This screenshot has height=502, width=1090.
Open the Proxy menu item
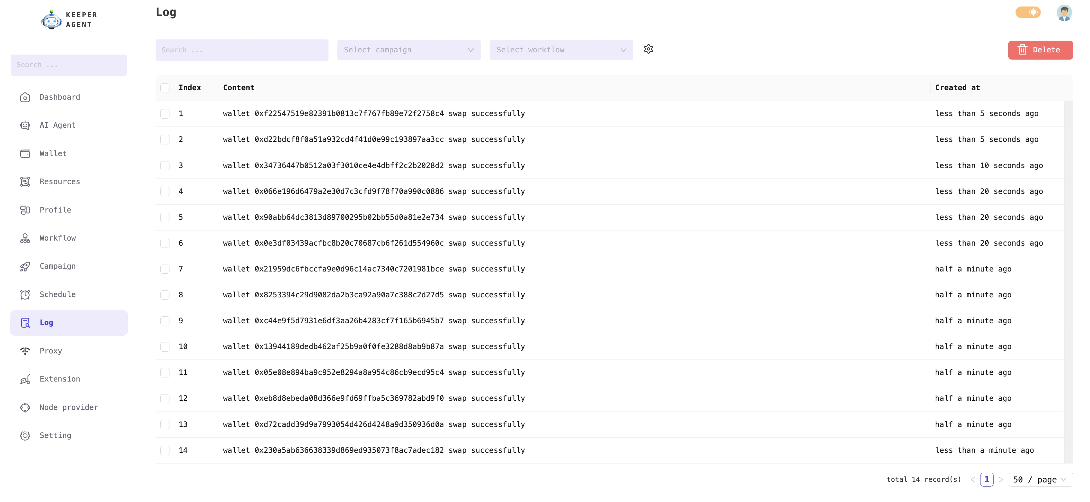click(x=68, y=351)
